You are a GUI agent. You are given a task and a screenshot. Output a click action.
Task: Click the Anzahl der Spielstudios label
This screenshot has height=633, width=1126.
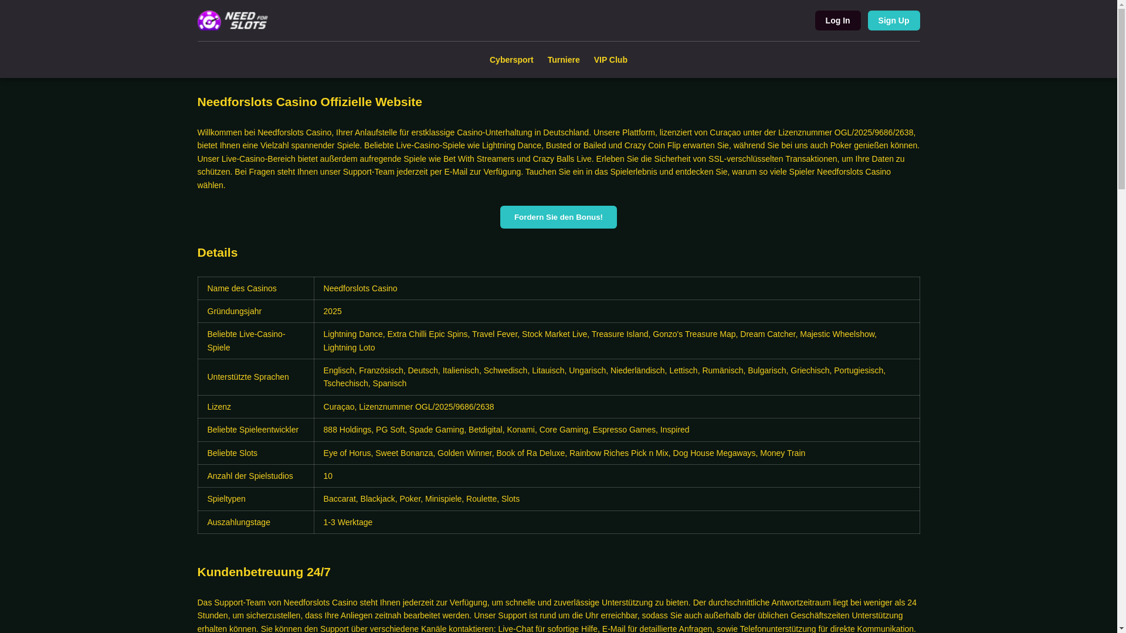[x=256, y=476]
